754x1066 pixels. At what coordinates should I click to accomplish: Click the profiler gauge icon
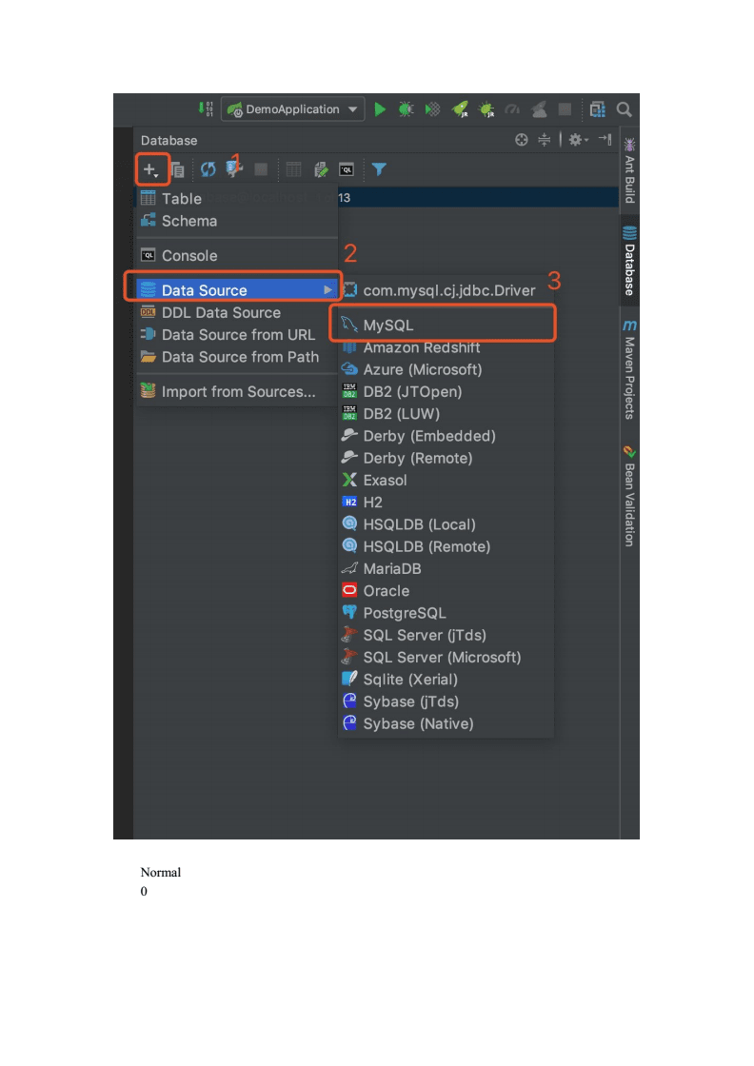click(x=512, y=109)
